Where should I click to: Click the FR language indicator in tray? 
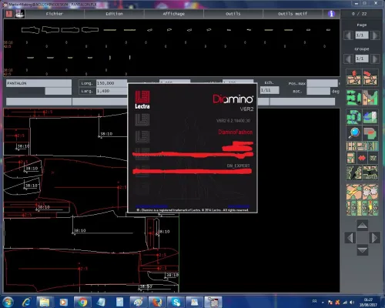315,301
